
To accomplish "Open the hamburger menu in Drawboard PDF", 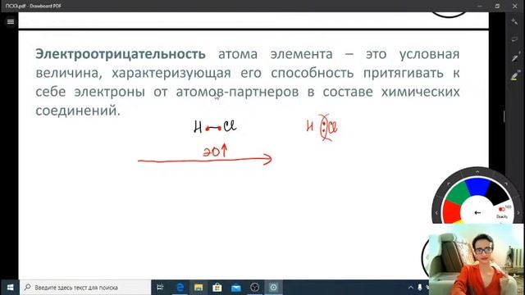I will point(11,22).
